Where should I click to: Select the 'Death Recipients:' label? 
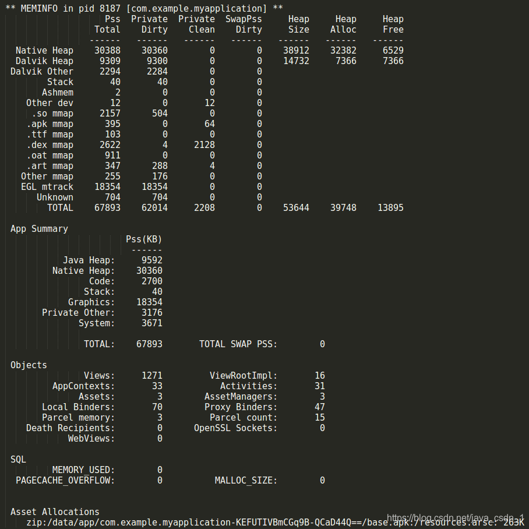pos(70,428)
